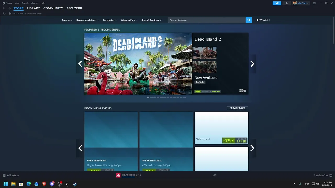Screen dimensions: 335x188
Task: Click the Top Seller tag
Action: pyautogui.click(x=200, y=82)
